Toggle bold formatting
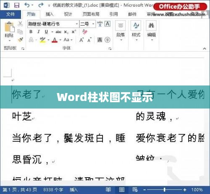This screenshot has width=210, height=194. (x=31, y=32)
